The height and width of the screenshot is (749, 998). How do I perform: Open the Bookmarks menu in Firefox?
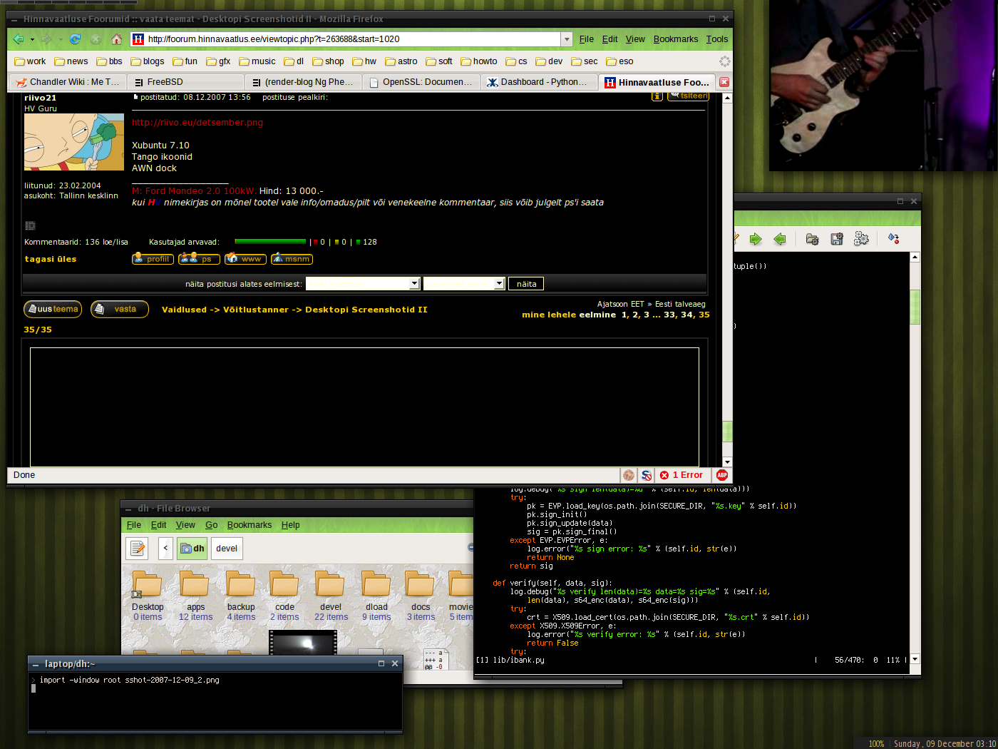point(675,39)
